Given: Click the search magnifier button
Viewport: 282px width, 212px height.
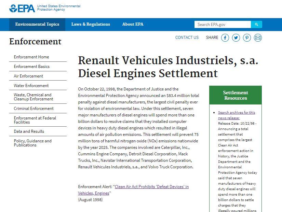Looking at the screenshot, I should (x=256, y=25).
